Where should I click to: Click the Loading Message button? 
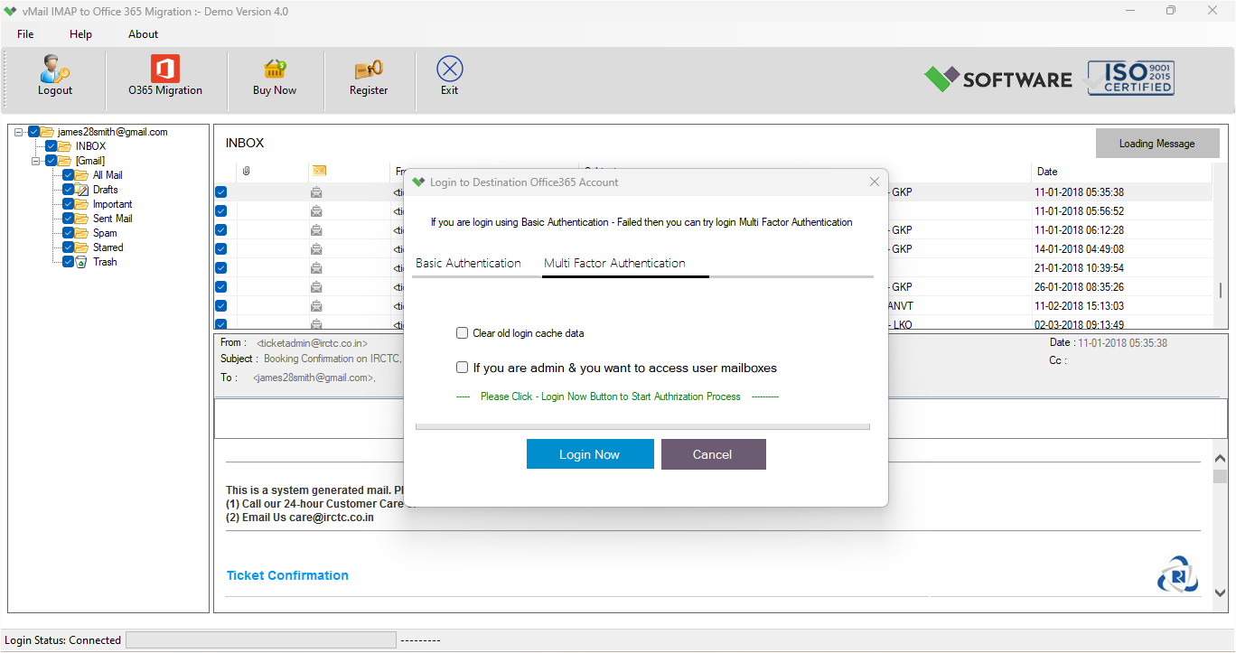pos(1157,144)
